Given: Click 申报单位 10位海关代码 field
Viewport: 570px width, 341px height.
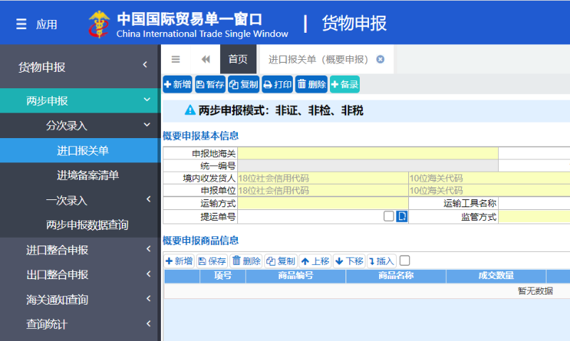Looking at the screenshot, I should coord(489,190).
